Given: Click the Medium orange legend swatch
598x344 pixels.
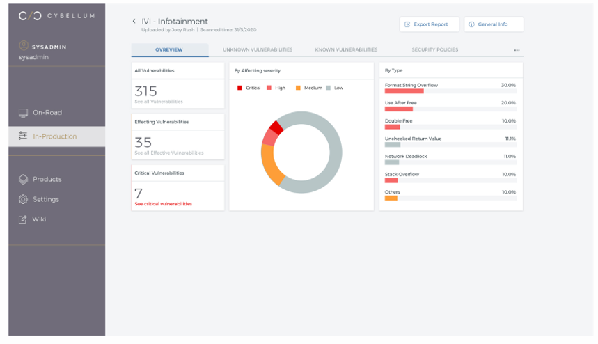Looking at the screenshot, I should pyautogui.click(x=298, y=88).
